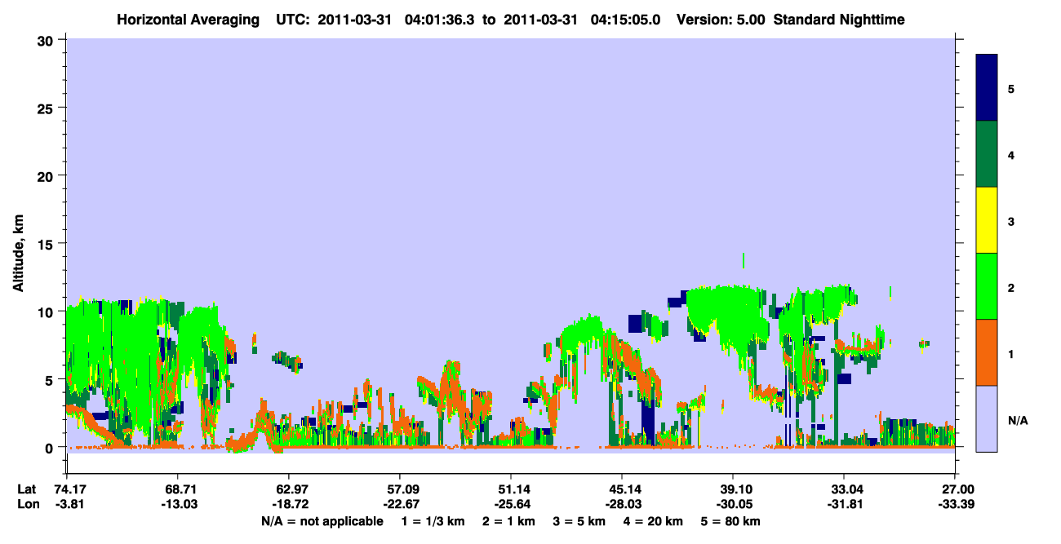Click longitude value -18.72
Viewport: 1061px width, 544px height.
coord(289,504)
